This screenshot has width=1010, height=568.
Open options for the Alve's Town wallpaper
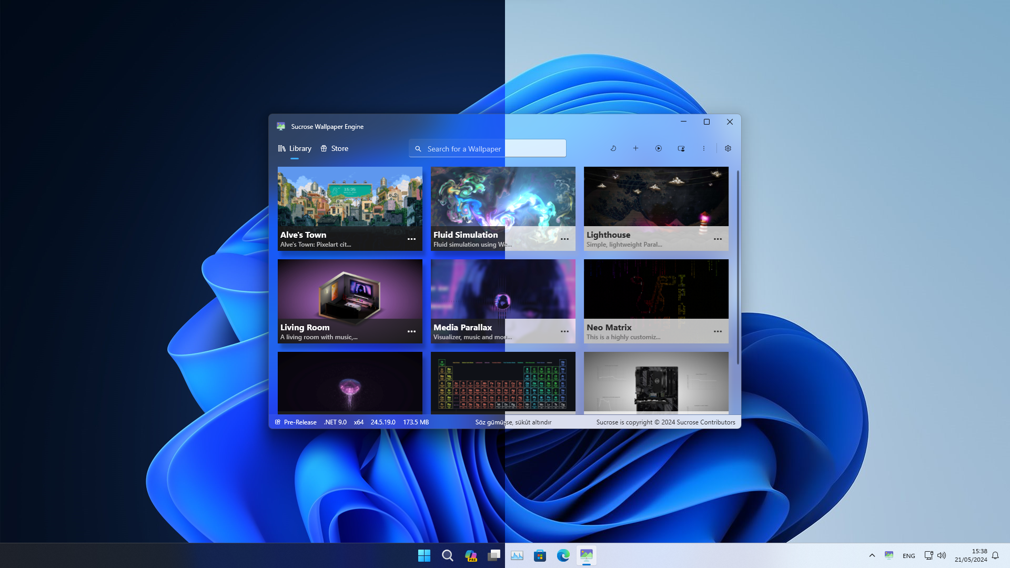(x=411, y=239)
